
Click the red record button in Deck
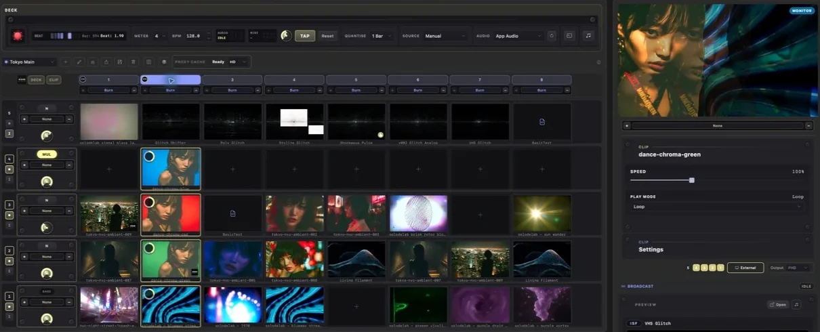pos(18,36)
